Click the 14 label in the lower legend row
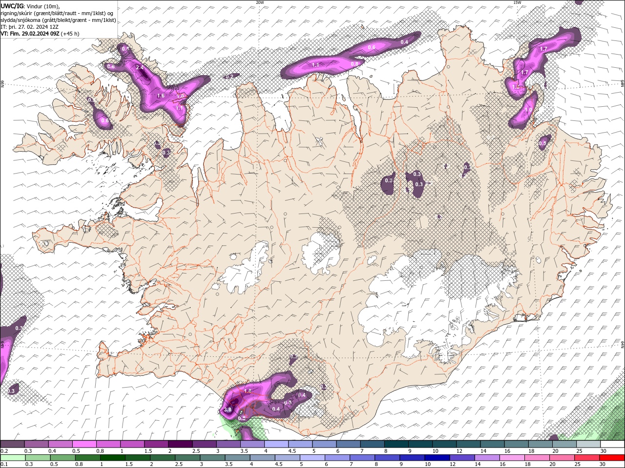This screenshot has width=625, height=468. tap(478, 464)
